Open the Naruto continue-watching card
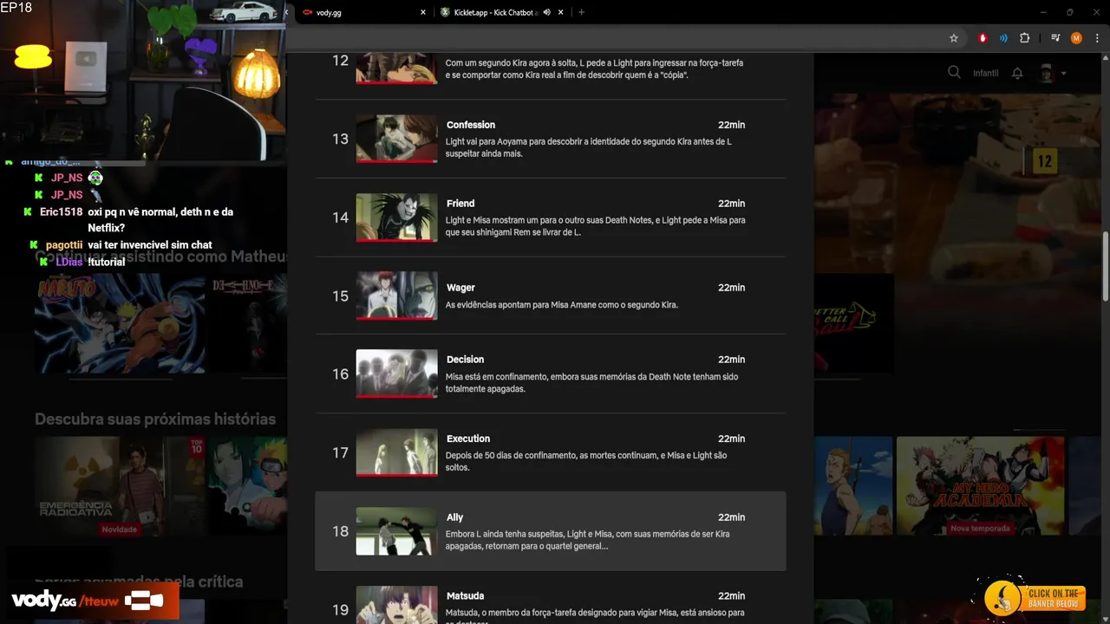 coord(120,323)
